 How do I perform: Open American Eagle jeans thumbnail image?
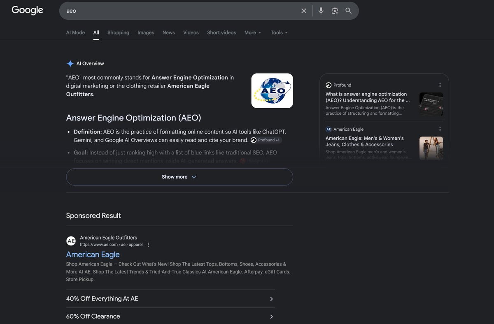[x=431, y=148]
